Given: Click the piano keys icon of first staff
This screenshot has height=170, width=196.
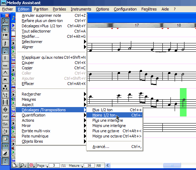Looking at the screenshot, I should pyautogui.click(x=13, y=56).
